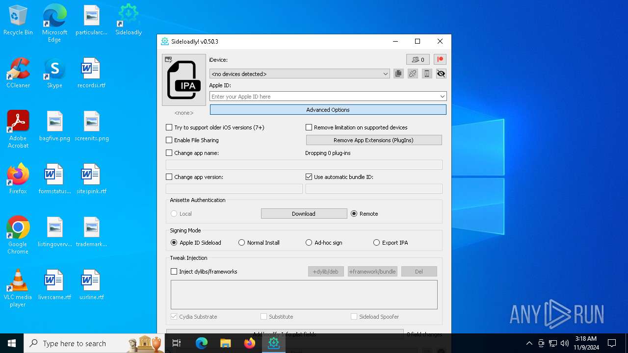628x353 pixels.
Task: Click the broken link unpair icon
Action: point(413,74)
